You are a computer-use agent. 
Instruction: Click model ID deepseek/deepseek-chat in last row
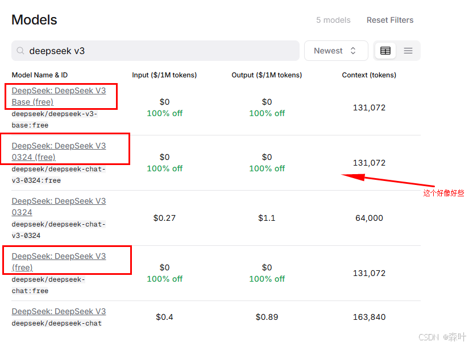click(x=57, y=323)
